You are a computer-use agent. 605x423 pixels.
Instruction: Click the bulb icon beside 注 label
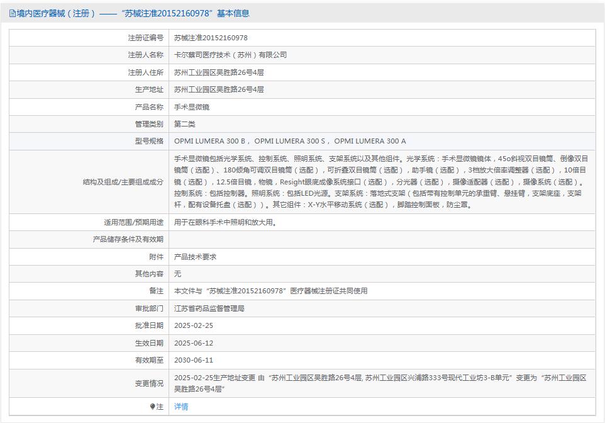point(152,407)
